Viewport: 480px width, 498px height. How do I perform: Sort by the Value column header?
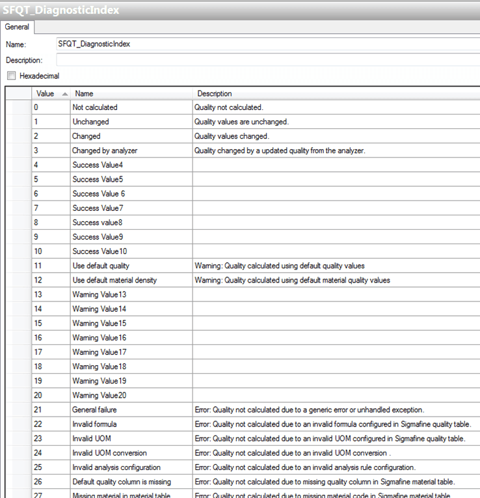46,94
